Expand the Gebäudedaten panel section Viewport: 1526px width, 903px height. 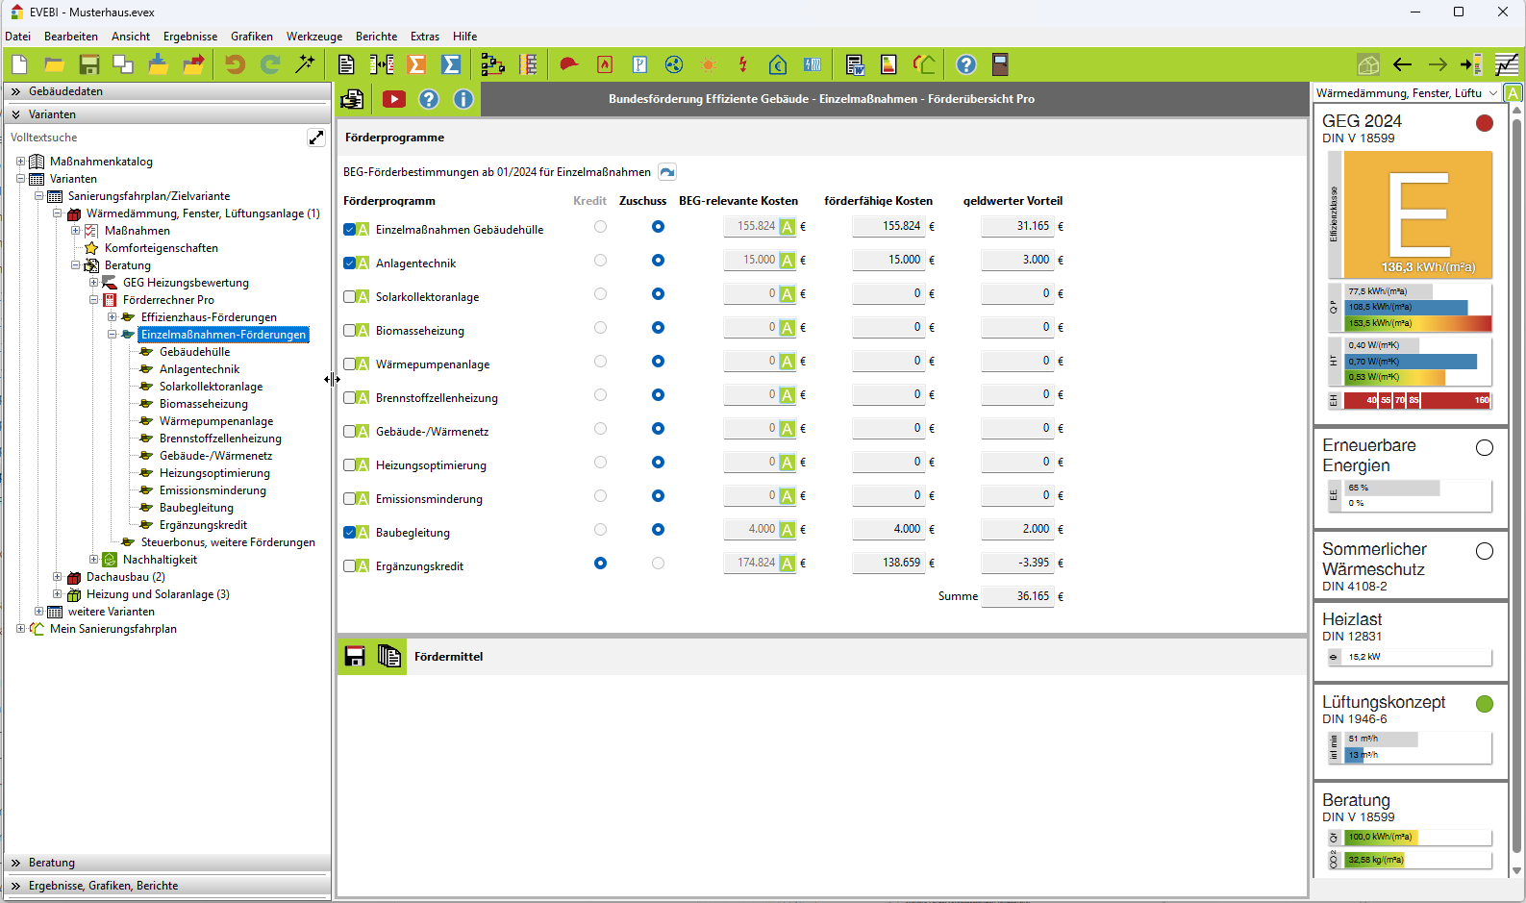(x=65, y=91)
